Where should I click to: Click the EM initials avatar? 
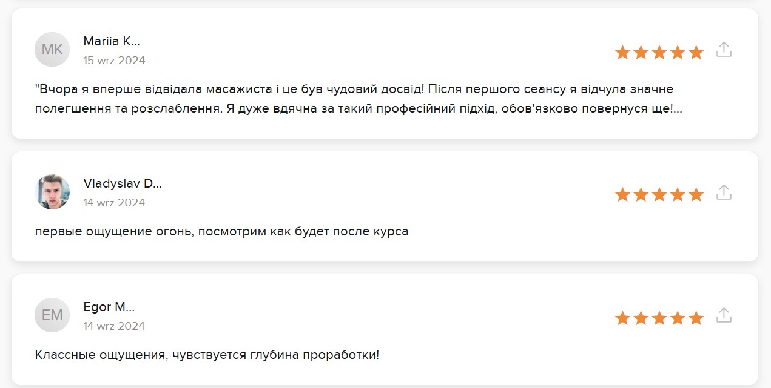52,315
